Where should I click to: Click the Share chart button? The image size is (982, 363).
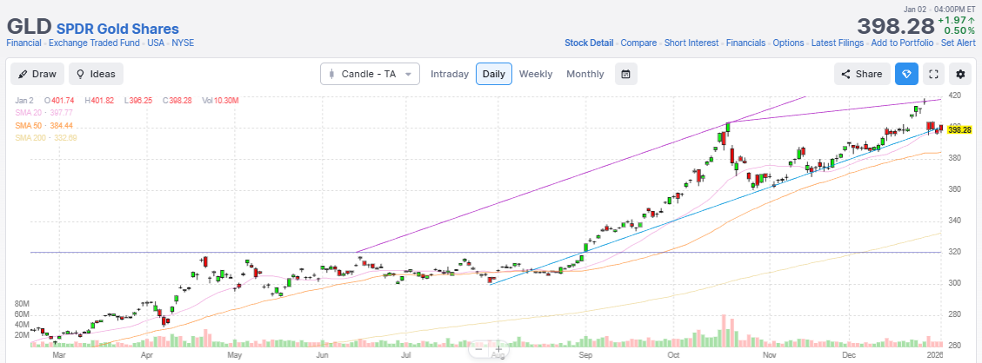[861, 74]
